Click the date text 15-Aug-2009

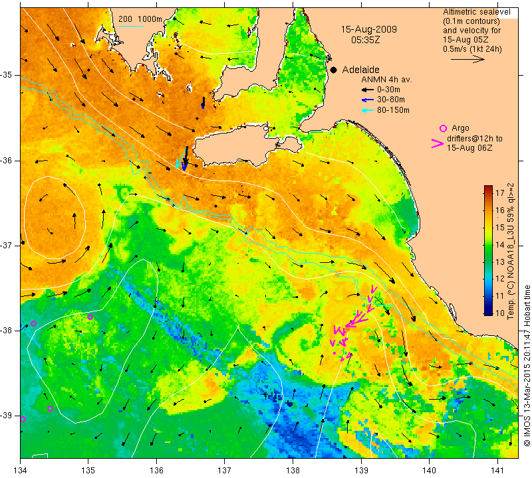click(369, 29)
